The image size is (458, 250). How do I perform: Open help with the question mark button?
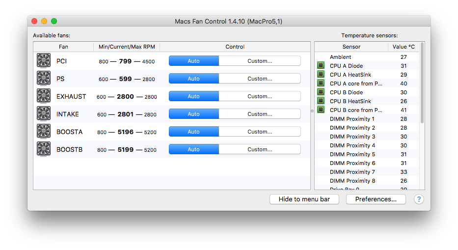click(x=419, y=199)
